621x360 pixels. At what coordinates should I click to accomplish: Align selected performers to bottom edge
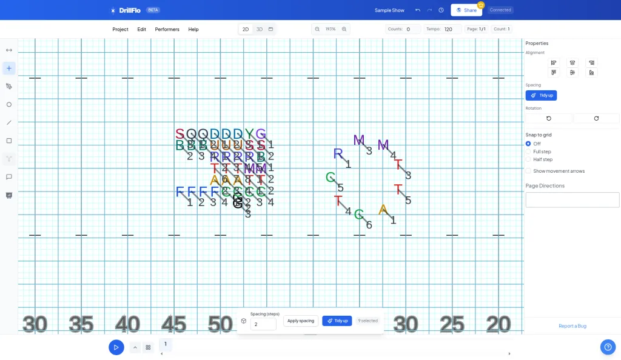[591, 72]
